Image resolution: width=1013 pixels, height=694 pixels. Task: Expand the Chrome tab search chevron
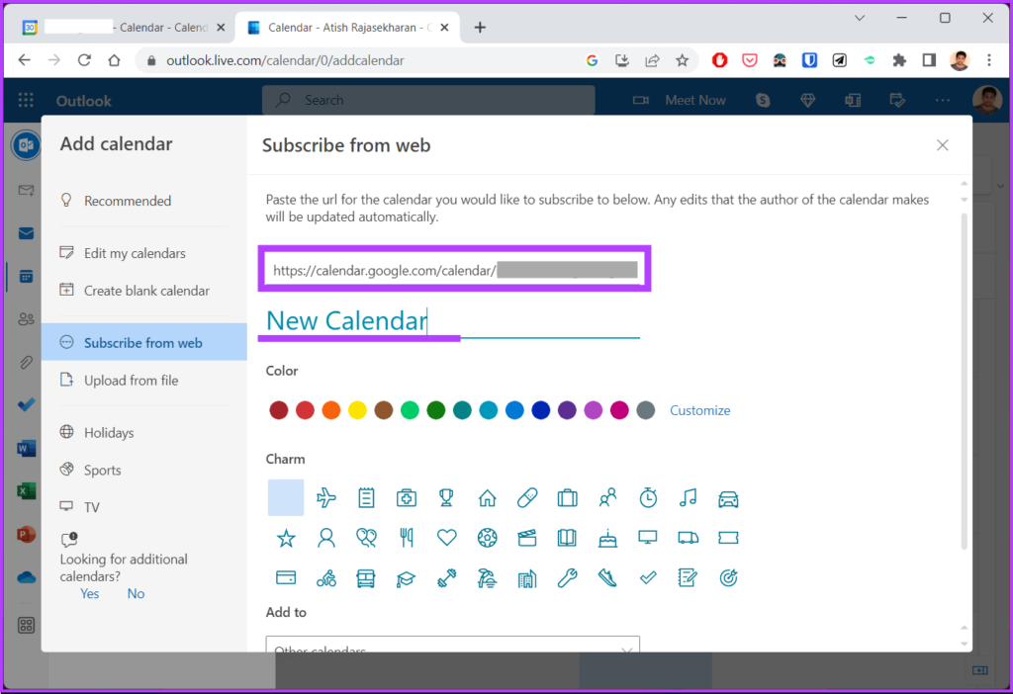860,18
